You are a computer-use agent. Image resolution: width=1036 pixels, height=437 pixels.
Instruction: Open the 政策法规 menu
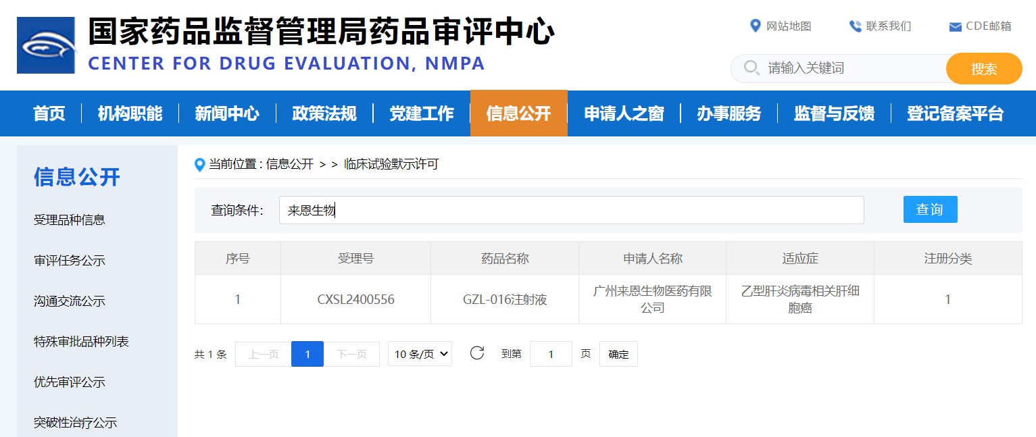click(x=324, y=113)
